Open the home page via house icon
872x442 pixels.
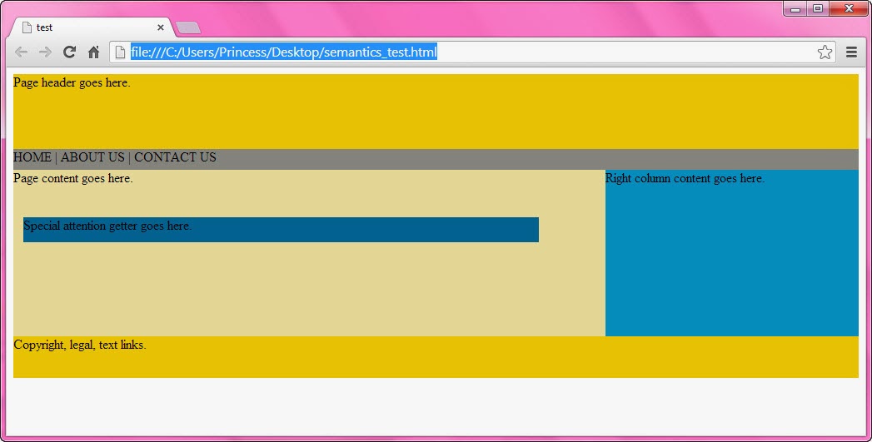click(93, 52)
